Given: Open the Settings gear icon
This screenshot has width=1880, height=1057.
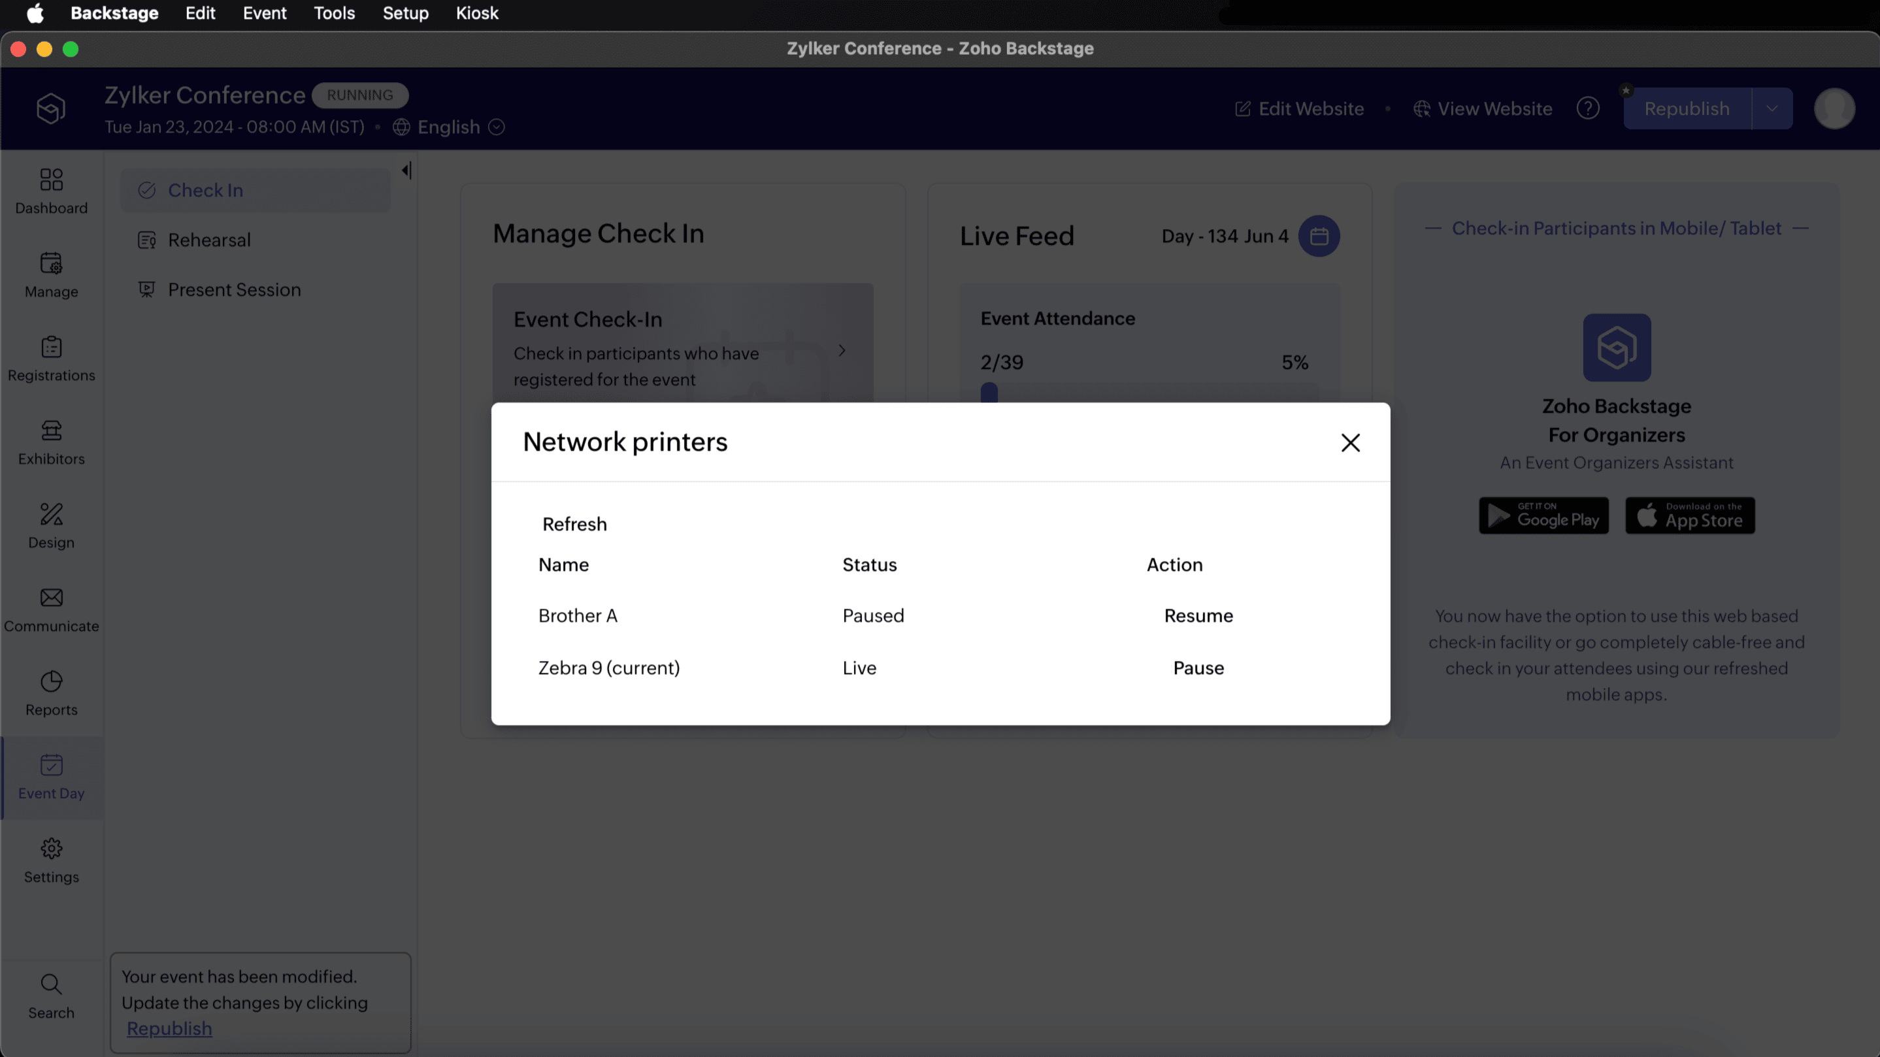Looking at the screenshot, I should tap(51, 849).
